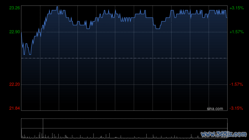Image resolution: width=249 pixels, height=140 pixels.
Task: Click the highest peak of the price line
Action: 57,7
